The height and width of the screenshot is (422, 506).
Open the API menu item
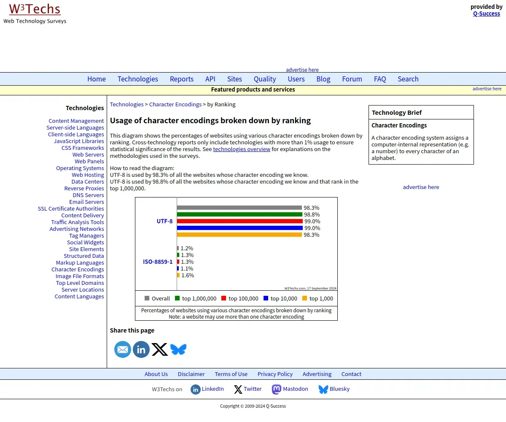[x=210, y=79]
